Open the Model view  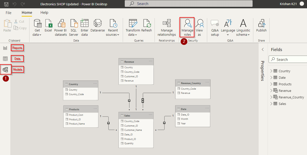coord(5,69)
